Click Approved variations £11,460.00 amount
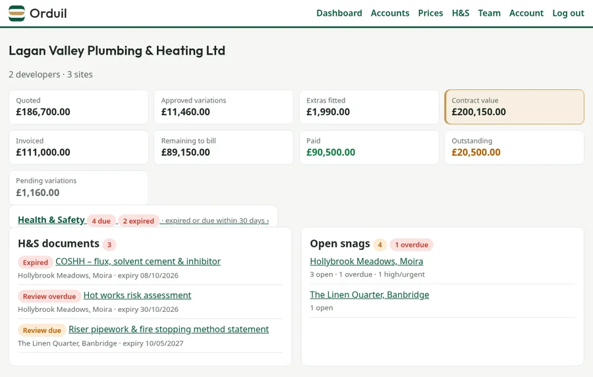This screenshot has width=593, height=377. [185, 113]
